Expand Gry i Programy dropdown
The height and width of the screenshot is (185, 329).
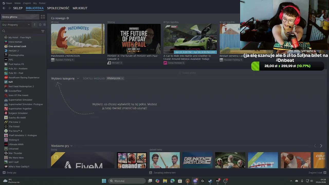coord(16,25)
